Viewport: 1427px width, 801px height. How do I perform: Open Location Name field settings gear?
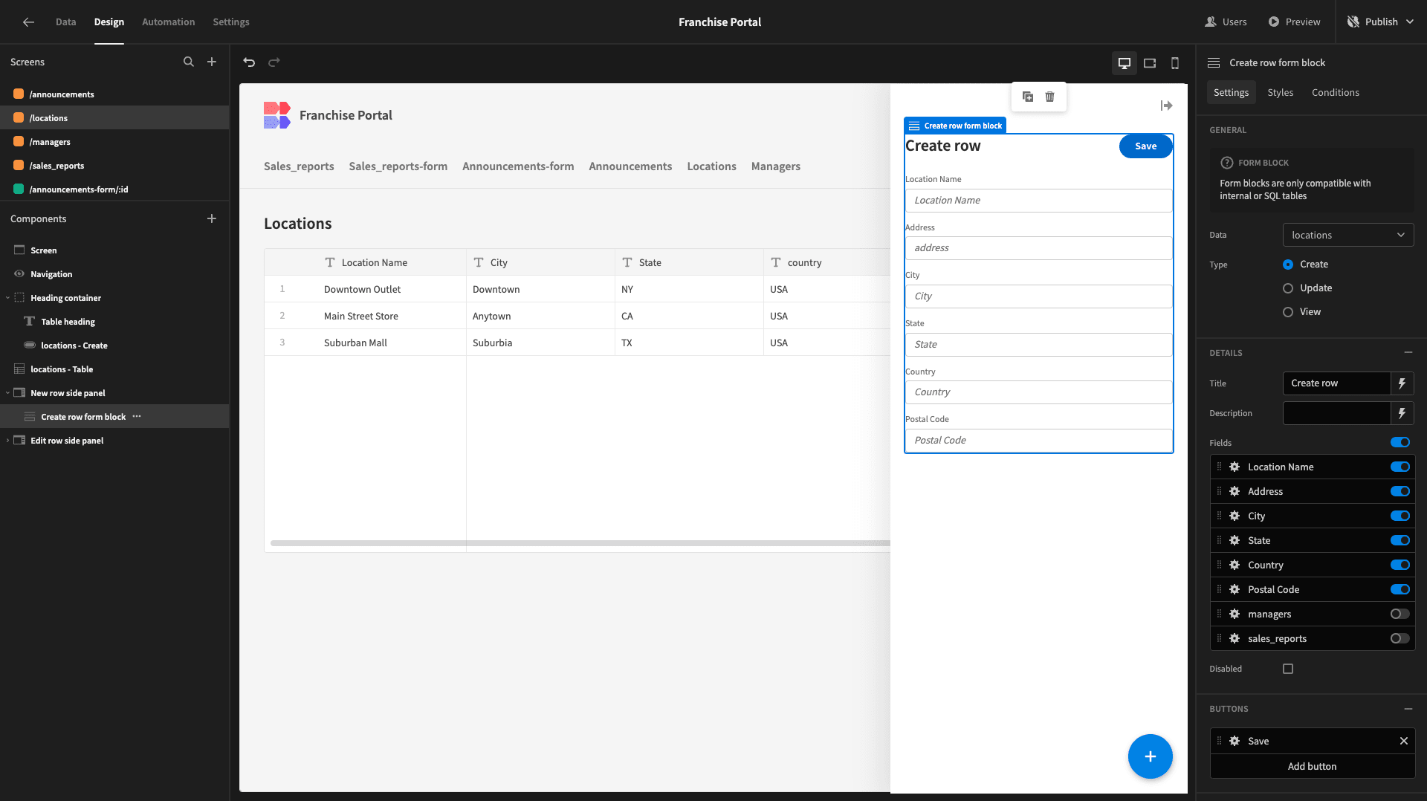pos(1235,467)
